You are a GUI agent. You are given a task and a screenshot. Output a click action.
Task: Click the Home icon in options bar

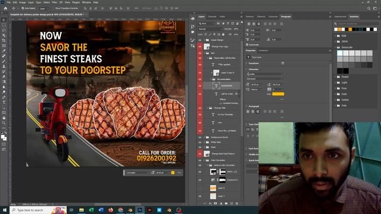(x=5, y=8)
